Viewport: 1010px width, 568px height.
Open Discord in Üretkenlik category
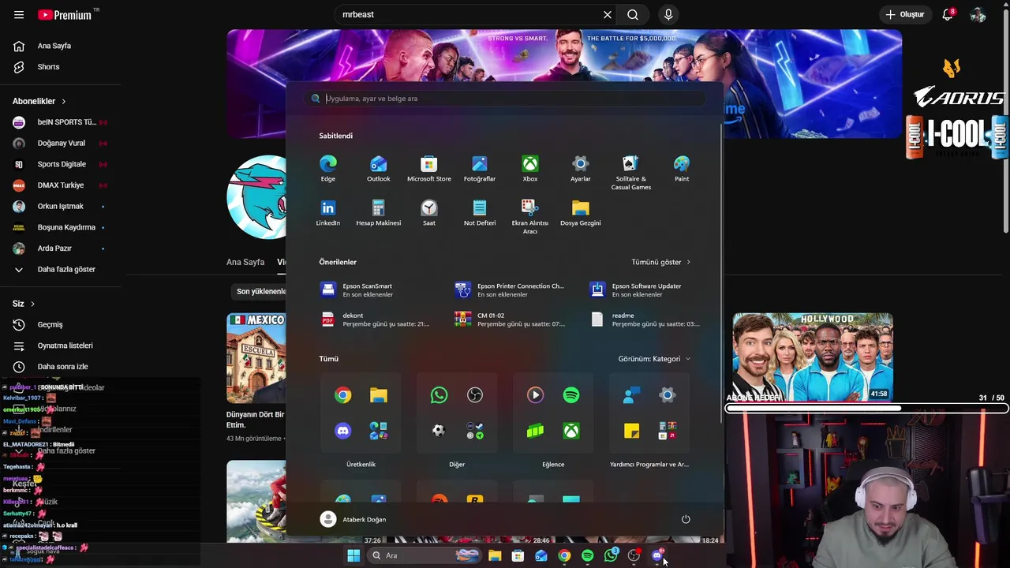tap(342, 431)
